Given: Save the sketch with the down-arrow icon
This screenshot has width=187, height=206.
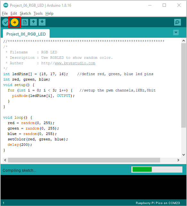Looking at the screenshot, I should pyautogui.click(x=42, y=22).
